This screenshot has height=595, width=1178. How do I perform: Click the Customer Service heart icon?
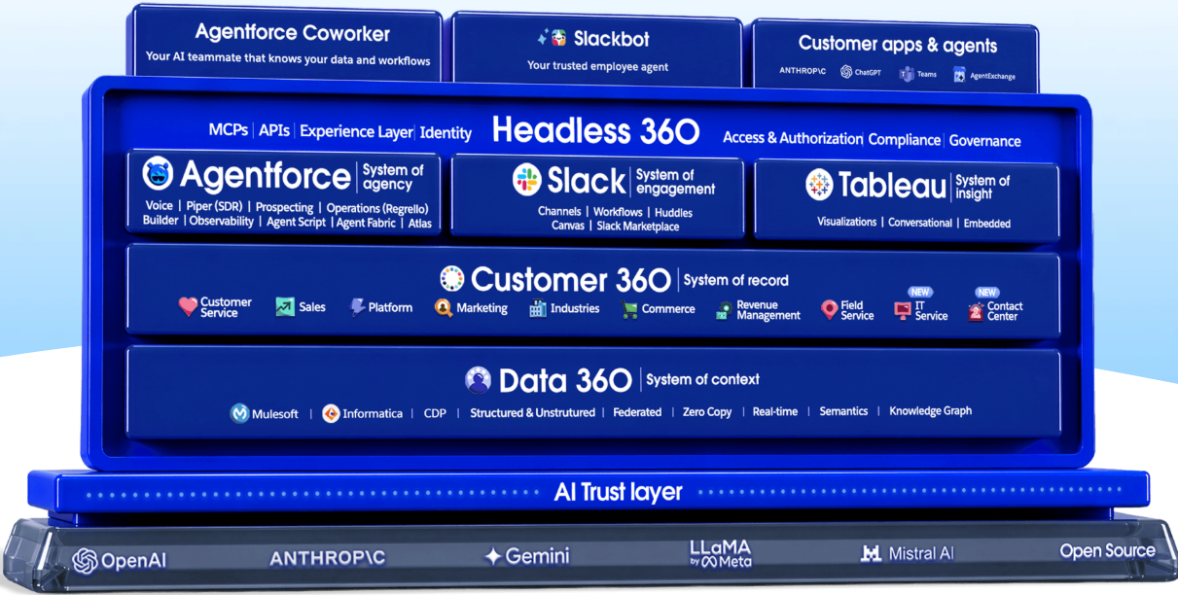[188, 307]
